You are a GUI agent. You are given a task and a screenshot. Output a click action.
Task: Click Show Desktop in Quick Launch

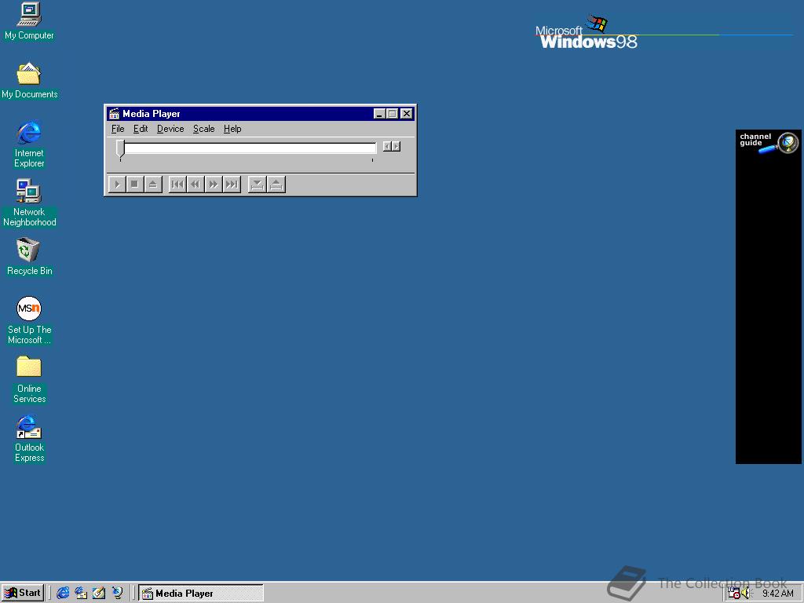(x=99, y=594)
